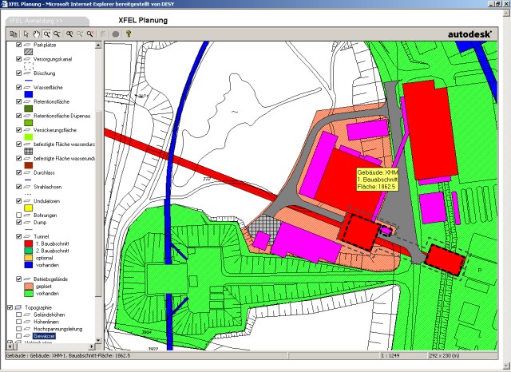
Task: Select the highlighted Gewässer layer name
Action: click(x=44, y=336)
